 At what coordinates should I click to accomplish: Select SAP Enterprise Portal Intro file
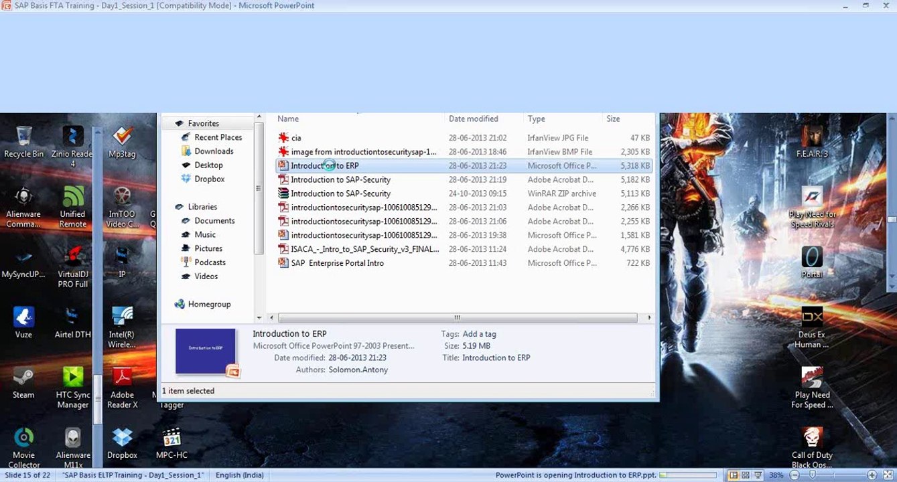pyautogui.click(x=464, y=263)
